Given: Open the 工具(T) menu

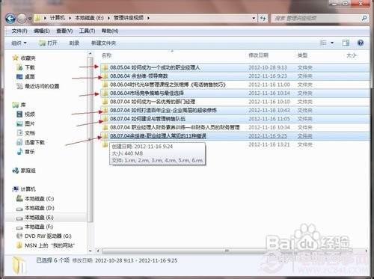Looking at the screenshot, I should tap(87, 31).
